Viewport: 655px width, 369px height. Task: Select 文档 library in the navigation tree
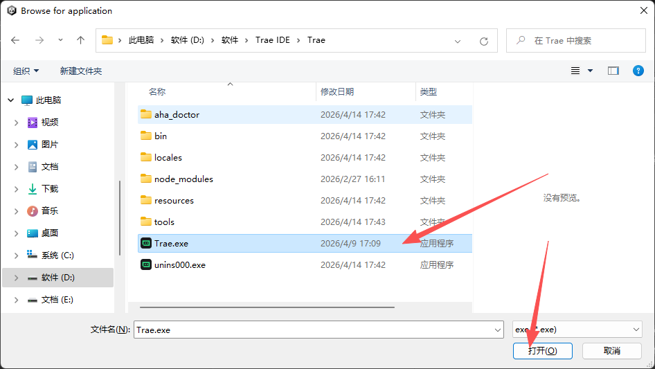coord(50,166)
